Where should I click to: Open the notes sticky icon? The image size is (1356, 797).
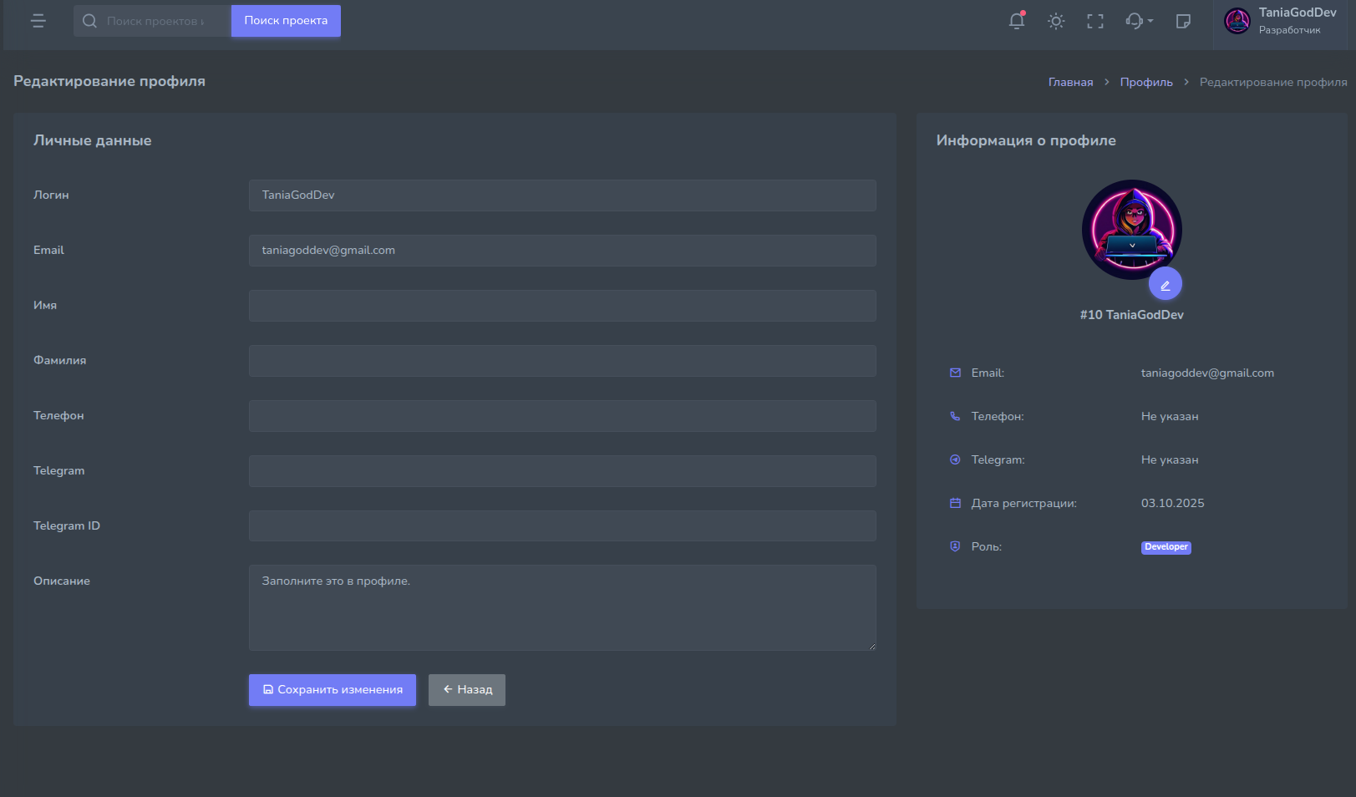[1183, 21]
